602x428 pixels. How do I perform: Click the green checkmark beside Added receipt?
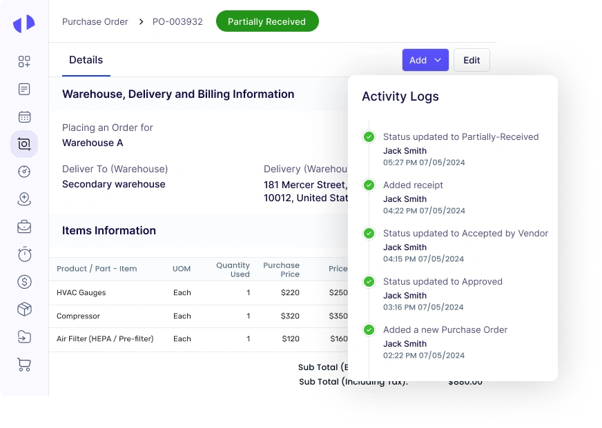coord(369,185)
